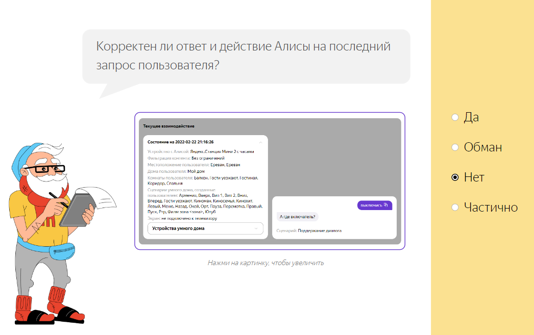
Task: Enlarge the interaction screenshot thumbnail
Action: pos(270,181)
